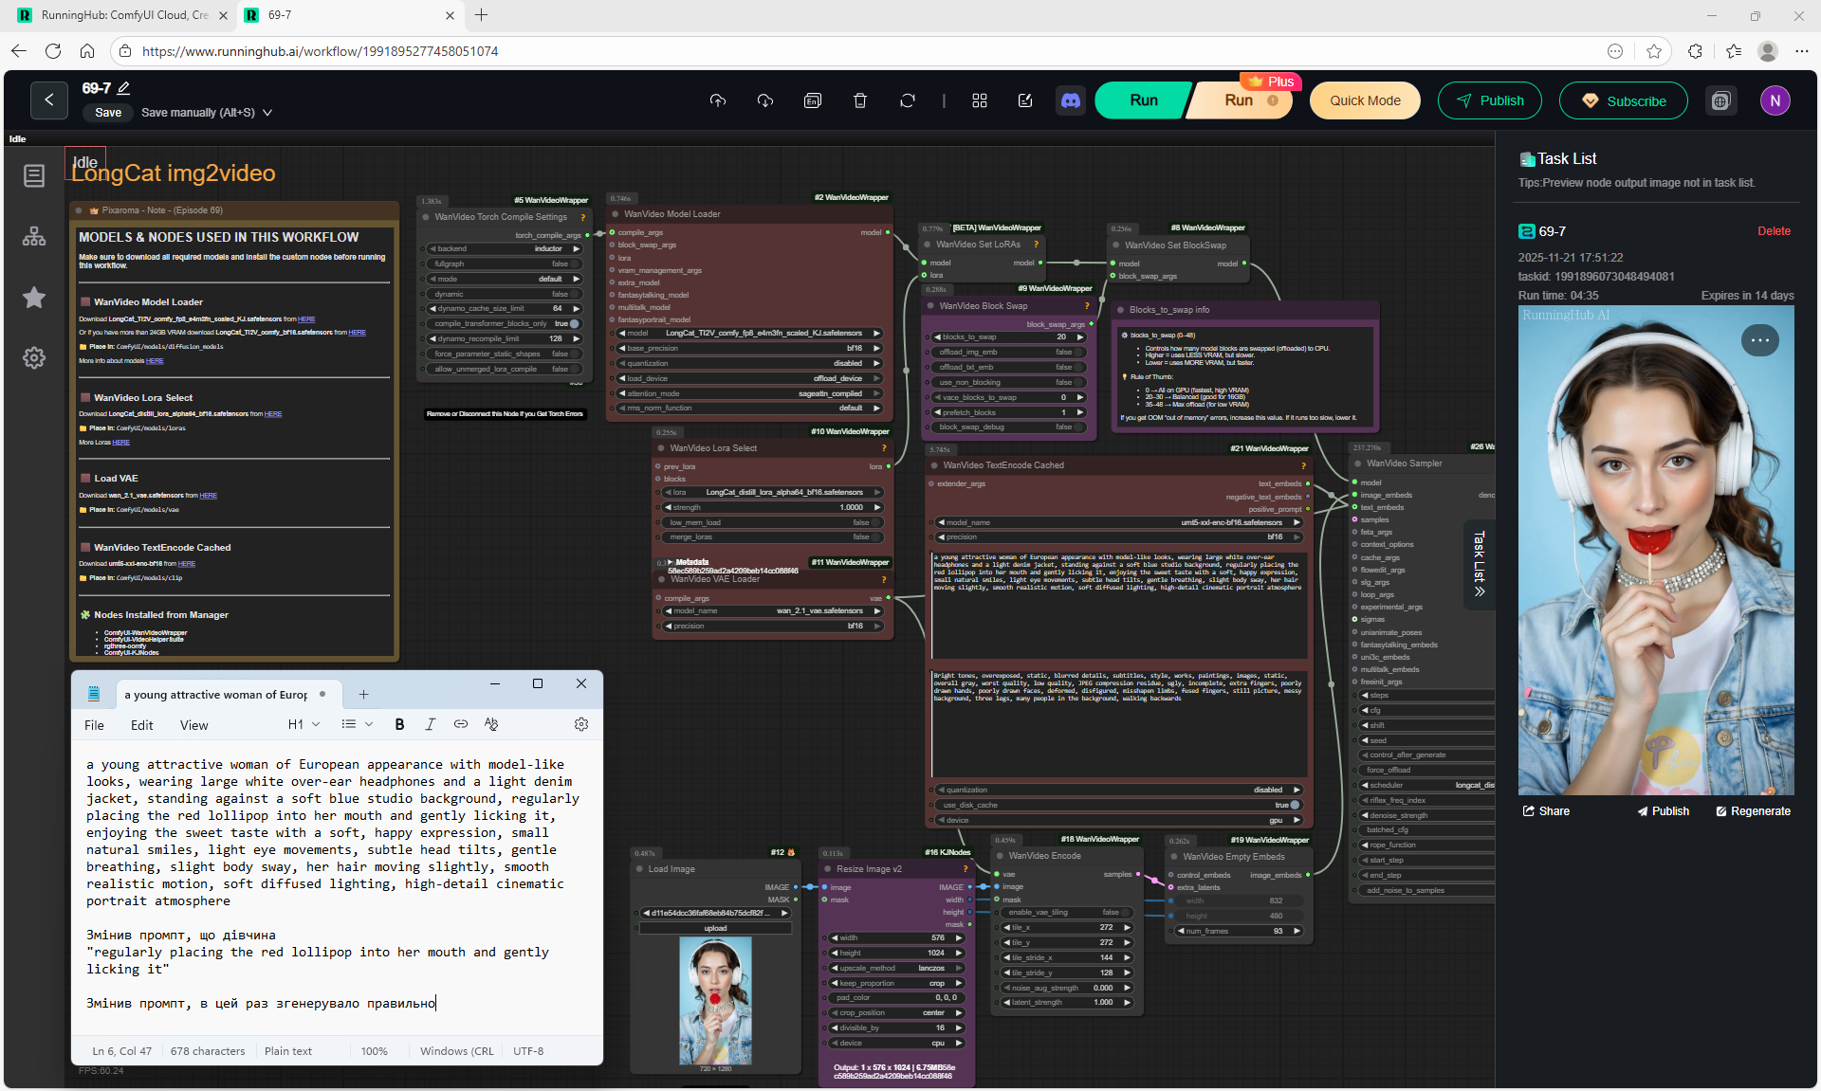Click the Quick Mode button
This screenshot has height=1091, width=1821.
[x=1364, y=100]
